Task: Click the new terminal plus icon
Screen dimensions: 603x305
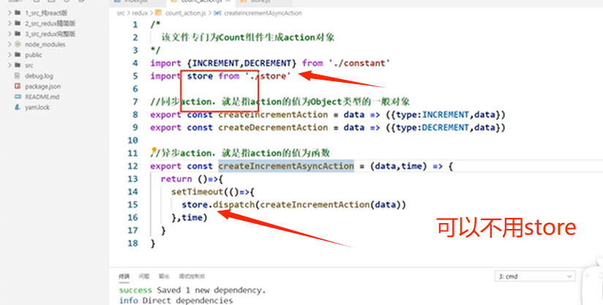Action: [587, 276]
